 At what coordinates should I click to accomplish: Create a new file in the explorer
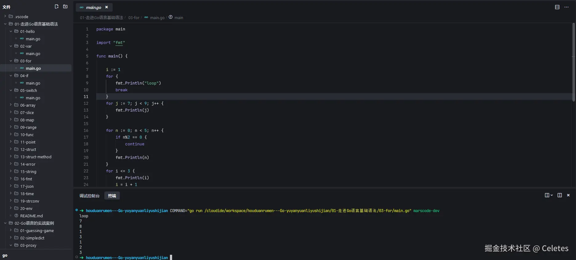(x=57, y=6)
